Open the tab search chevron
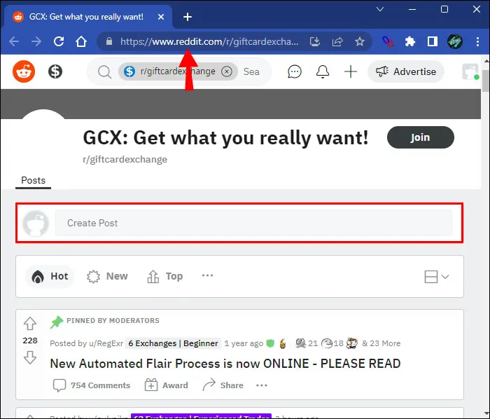Viewport: 490px width, 419px height. click(x=380, y=9)
